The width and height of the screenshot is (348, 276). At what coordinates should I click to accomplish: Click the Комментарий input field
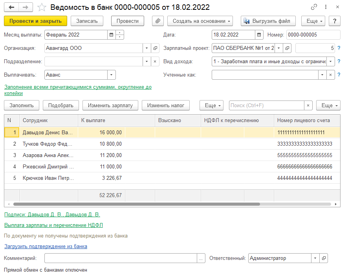click(x=120, y=258)
